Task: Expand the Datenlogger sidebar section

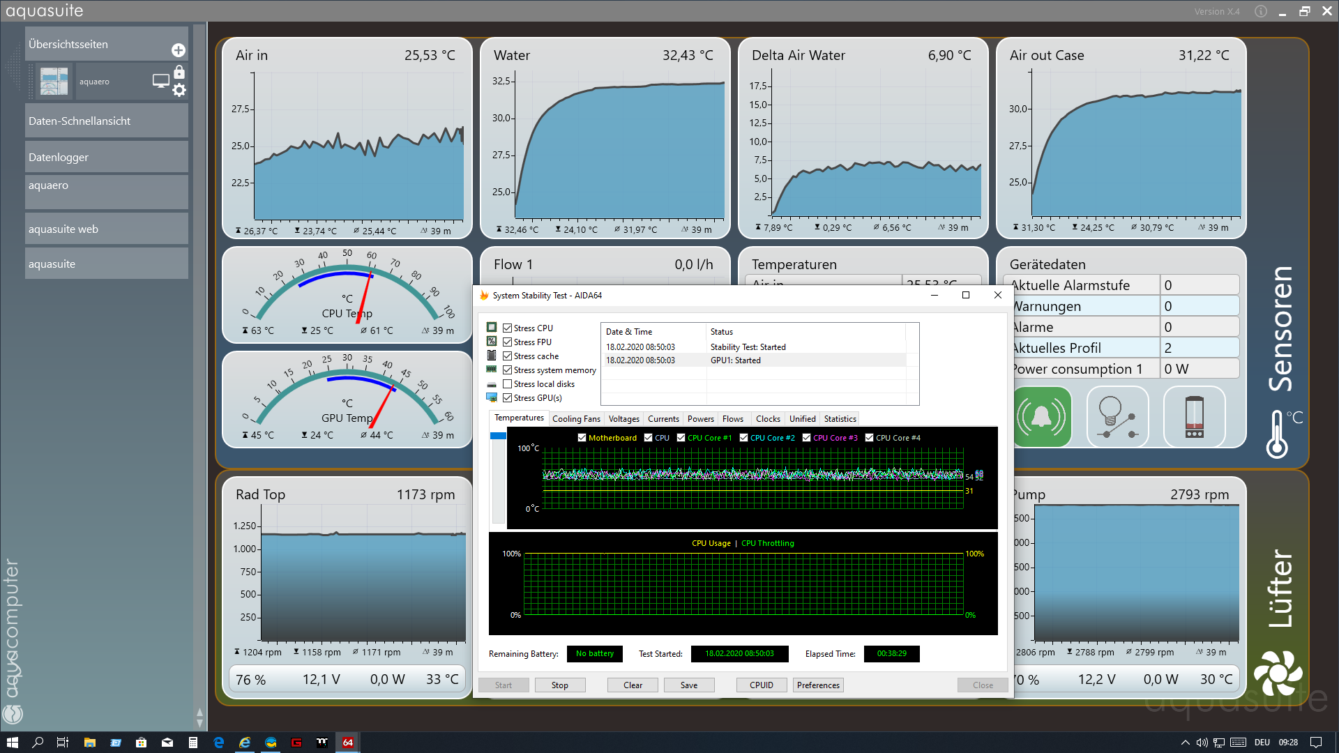Action: tap(107, 157)
